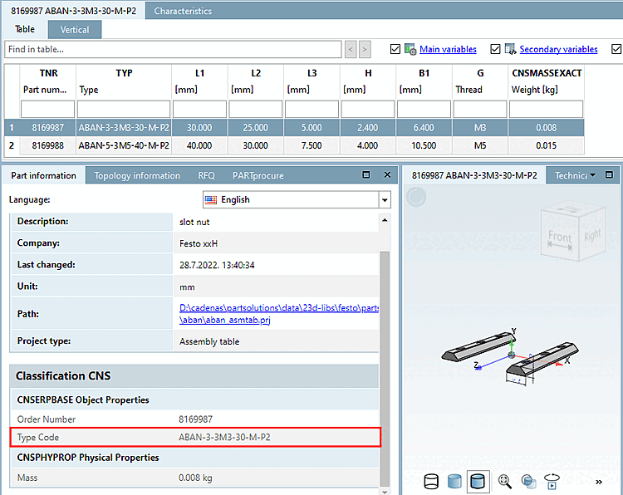This screenshot has height=495, width=623.
Task: Click the overlapping cylinders transparency icon
Action: coord(528,482)
